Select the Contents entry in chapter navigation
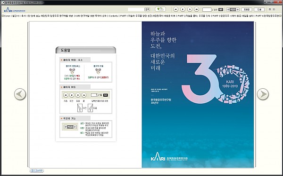 [x=113, y=16]
